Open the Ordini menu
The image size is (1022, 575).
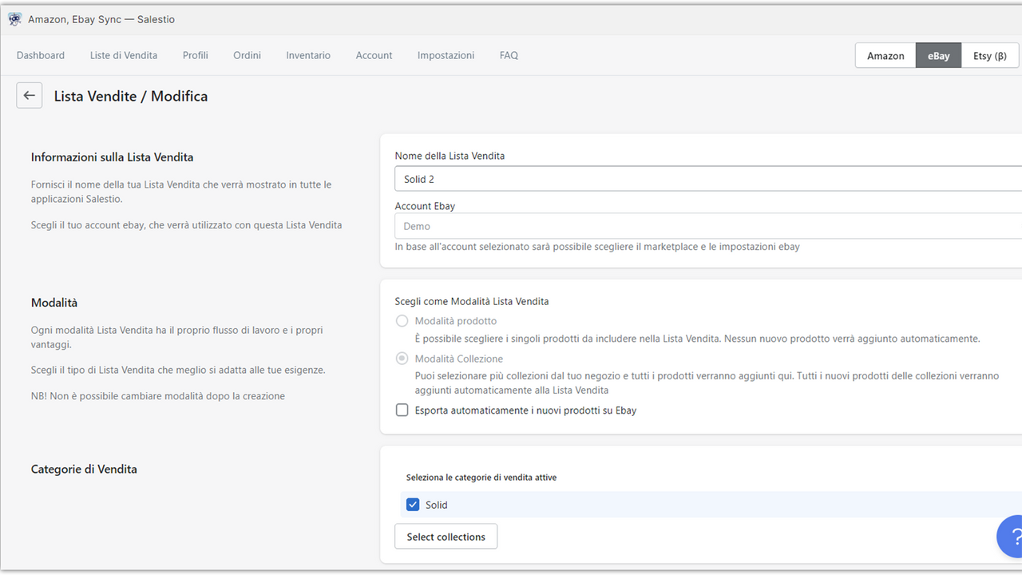(248, 55)
